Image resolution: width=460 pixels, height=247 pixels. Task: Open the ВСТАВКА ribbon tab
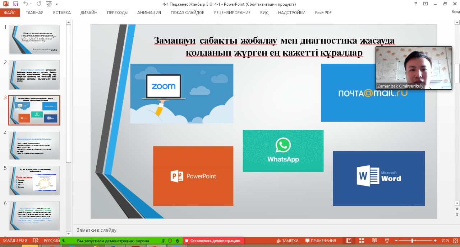click(x=62, y=13)
